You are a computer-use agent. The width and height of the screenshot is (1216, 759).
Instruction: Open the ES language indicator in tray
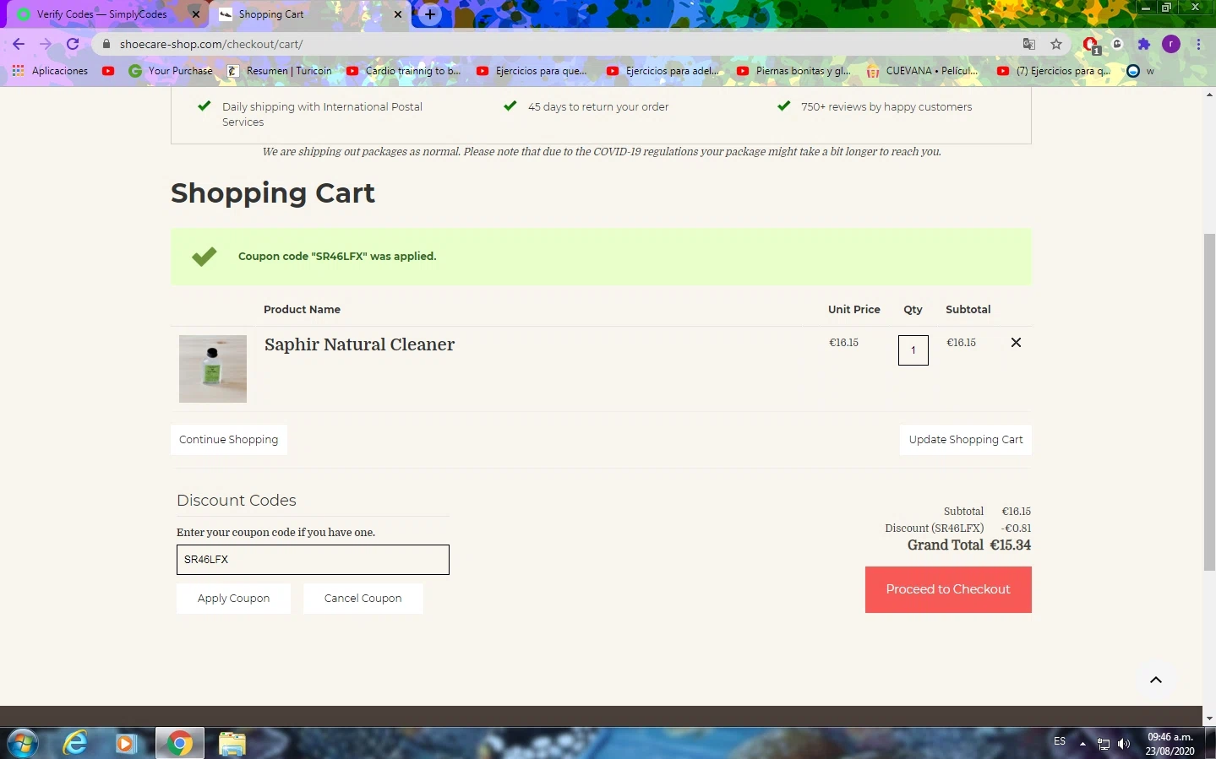pyautogui.click(x=1060, y=741)
